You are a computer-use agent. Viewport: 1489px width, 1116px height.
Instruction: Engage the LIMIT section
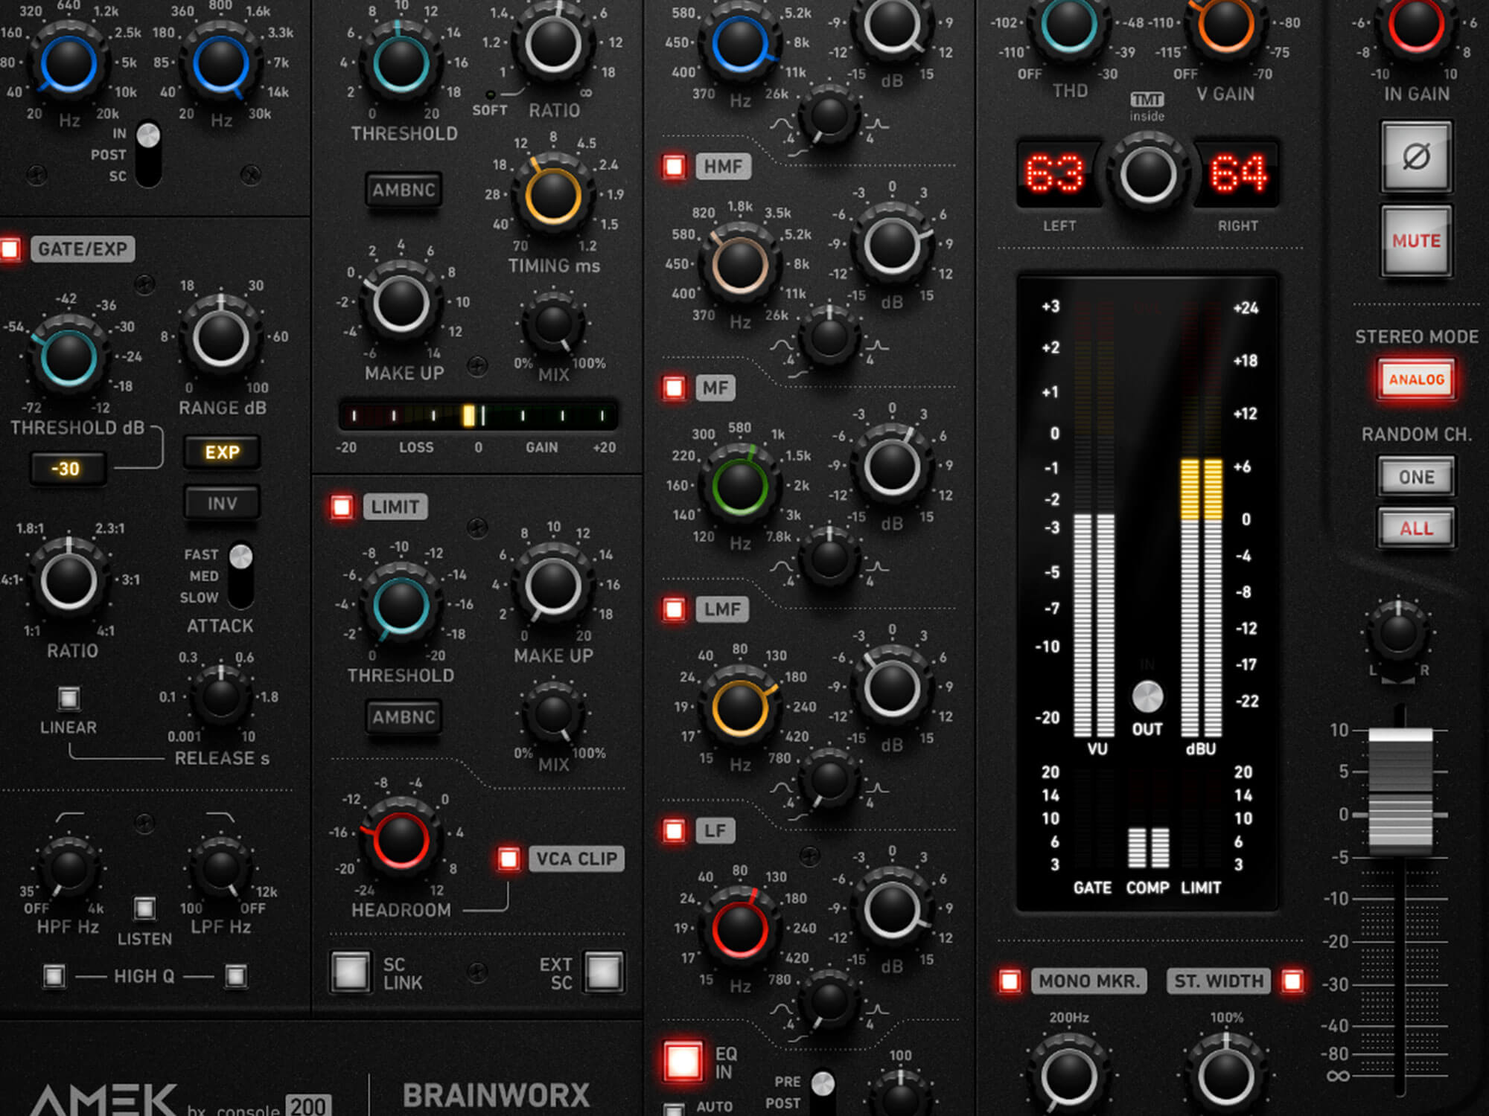pos(341,507)
